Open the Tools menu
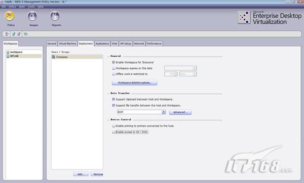The image size is (304, 183). [31, 7]
